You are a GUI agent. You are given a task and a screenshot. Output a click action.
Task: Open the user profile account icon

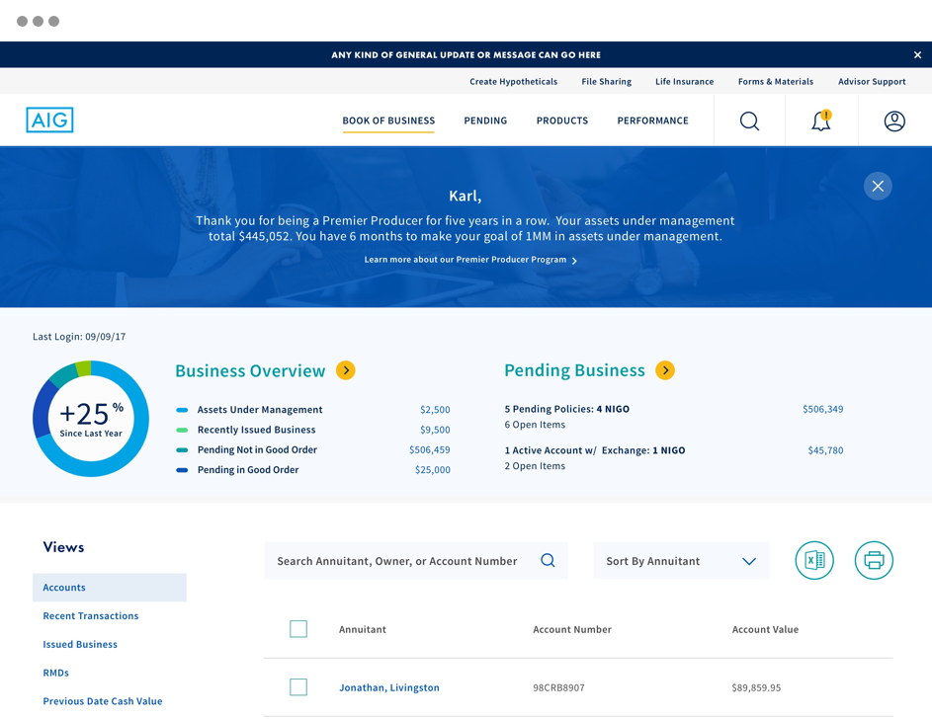click(894, 120)
